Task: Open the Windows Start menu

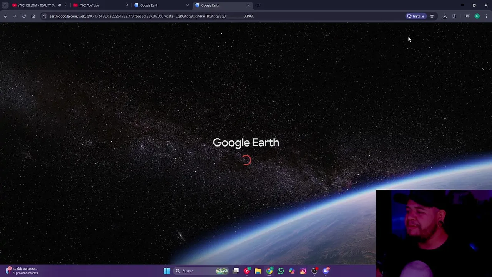Action: click(166, 271)
